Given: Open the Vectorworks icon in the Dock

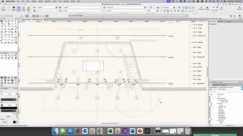Looking at the screenshot, I should click(x=147, y=131).
